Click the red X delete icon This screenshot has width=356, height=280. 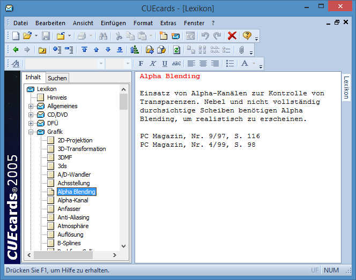click(232, 36)
